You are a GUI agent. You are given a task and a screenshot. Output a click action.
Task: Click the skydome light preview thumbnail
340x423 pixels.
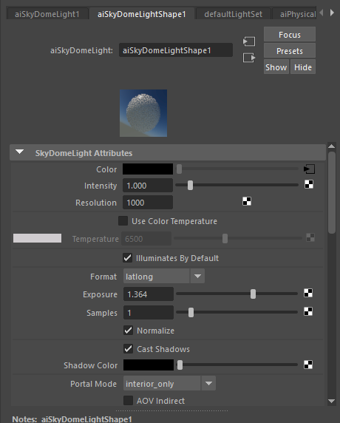143,113
